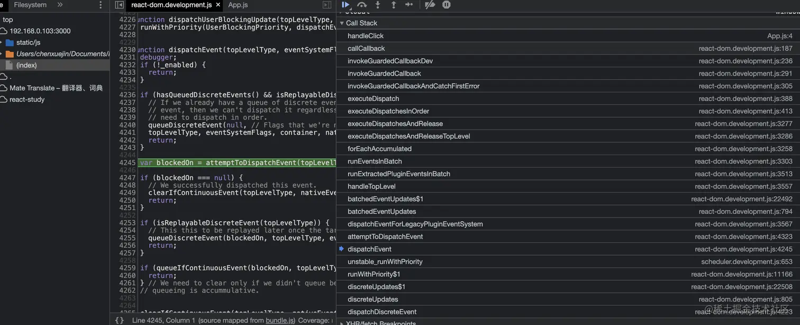
Task: Open the three-dot menu in navigator pane
Action: 101,5
